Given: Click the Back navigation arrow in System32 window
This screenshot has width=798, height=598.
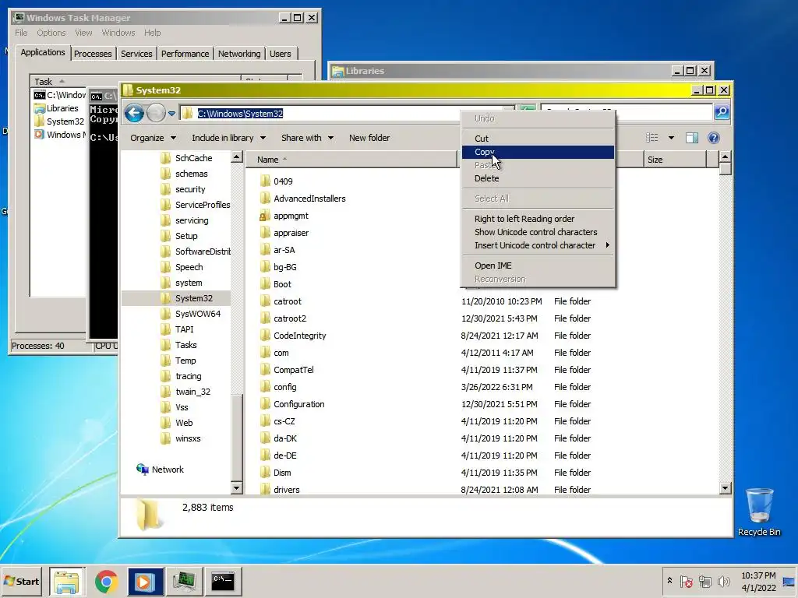Looking at the screenshot, I should [x=134, y=113].
